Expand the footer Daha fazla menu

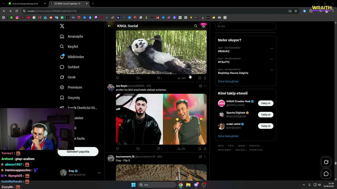coord(241,150)
